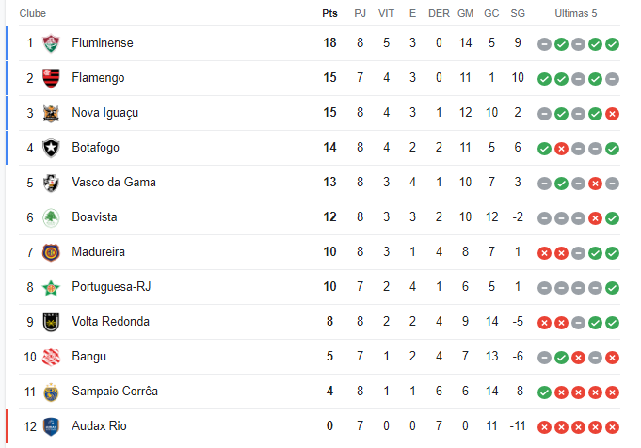Sort standings by the Pts column
641x448 pixels.
(x=329, y=13)
